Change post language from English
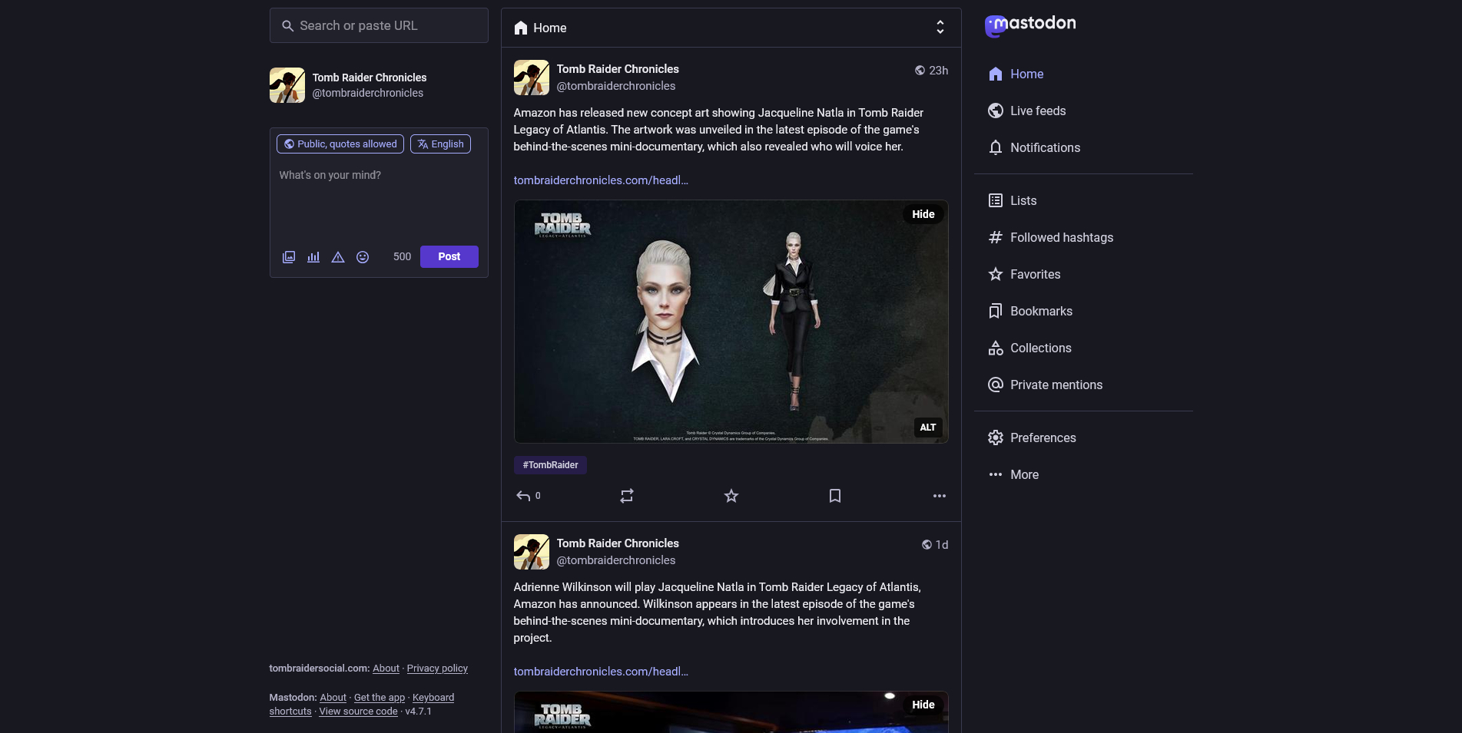 click(441, 144)
